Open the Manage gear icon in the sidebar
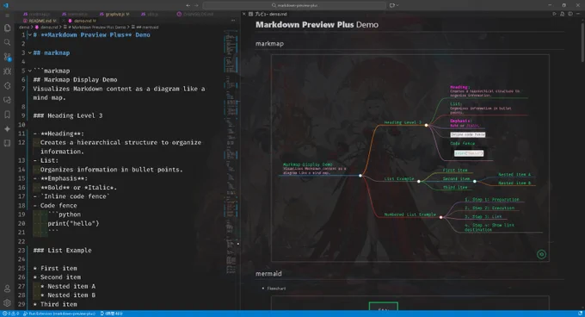 (7, 303)
